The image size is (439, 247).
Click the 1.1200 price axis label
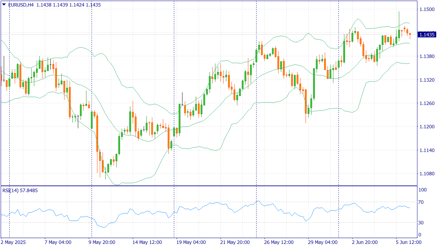click(x=427, y=127)
